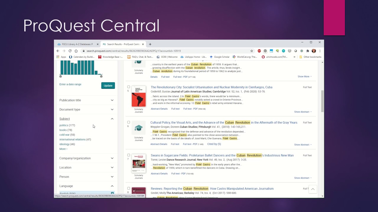The height and width of the screenshot is (212, 378).
Task: Show abstract for The Revolutionary City result
Action: click(x=303, y=112)
